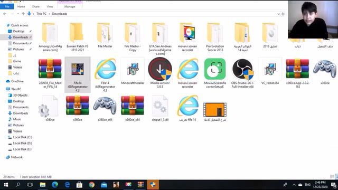Open the Home ribbon tab

(x=21, y=6)
